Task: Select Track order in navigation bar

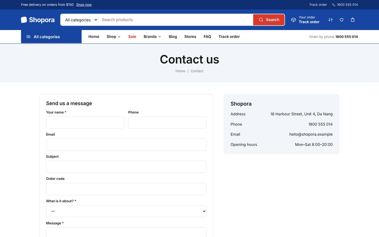Action: (229, 37)
